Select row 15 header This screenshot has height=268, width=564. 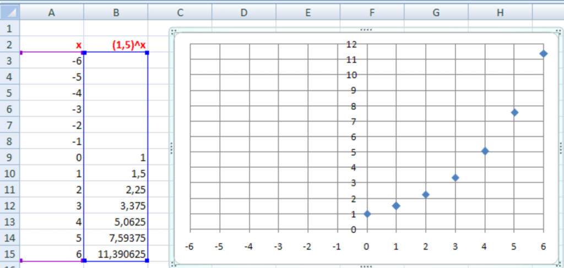click(x=10, y=254)
